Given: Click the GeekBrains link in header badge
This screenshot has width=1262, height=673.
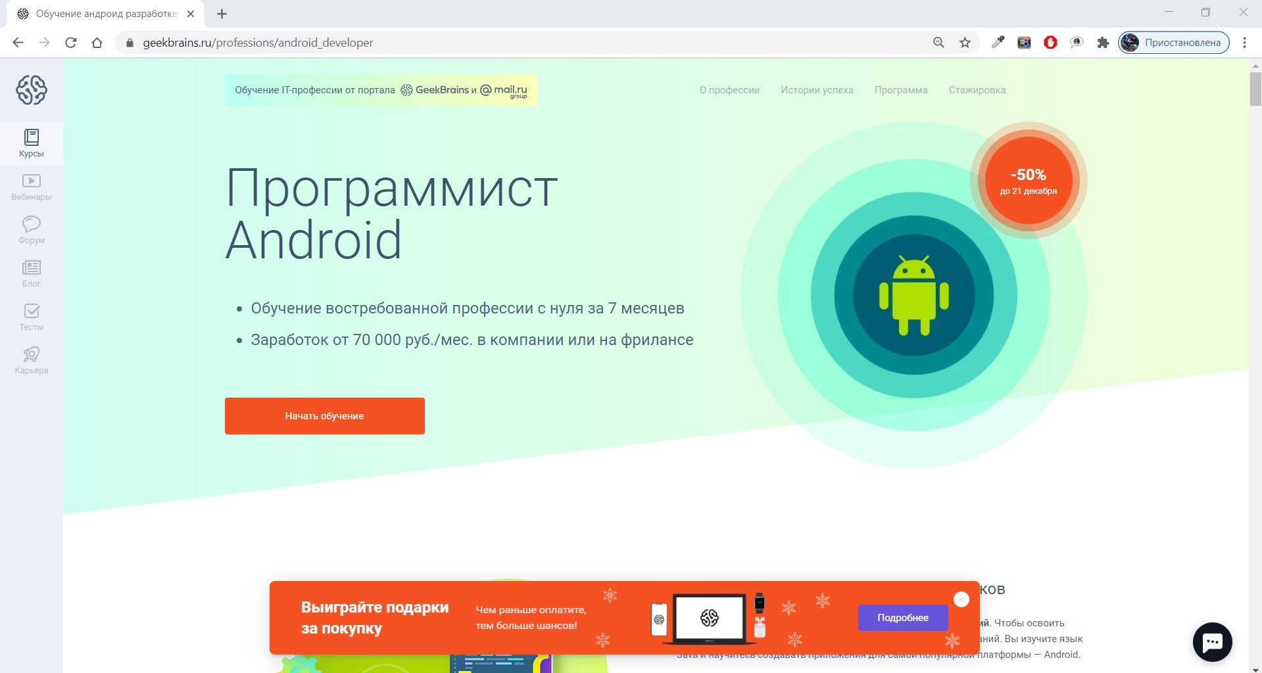Looking at the screenshot, I should click(435, 90).
